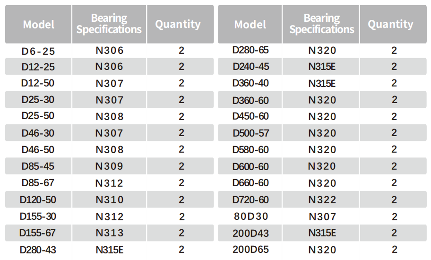Select the D360-40 model entry
431x260 pixels.
tap(250, 84)
